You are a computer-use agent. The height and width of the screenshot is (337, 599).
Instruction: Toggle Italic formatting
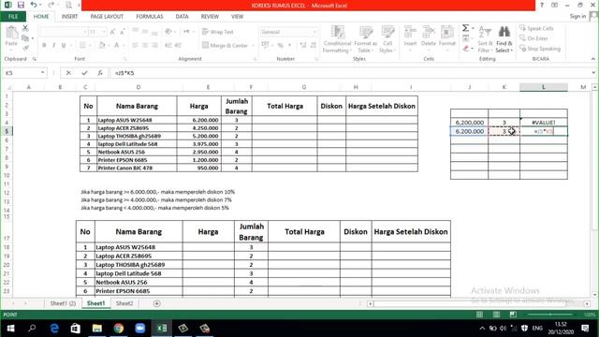[54, 46]
